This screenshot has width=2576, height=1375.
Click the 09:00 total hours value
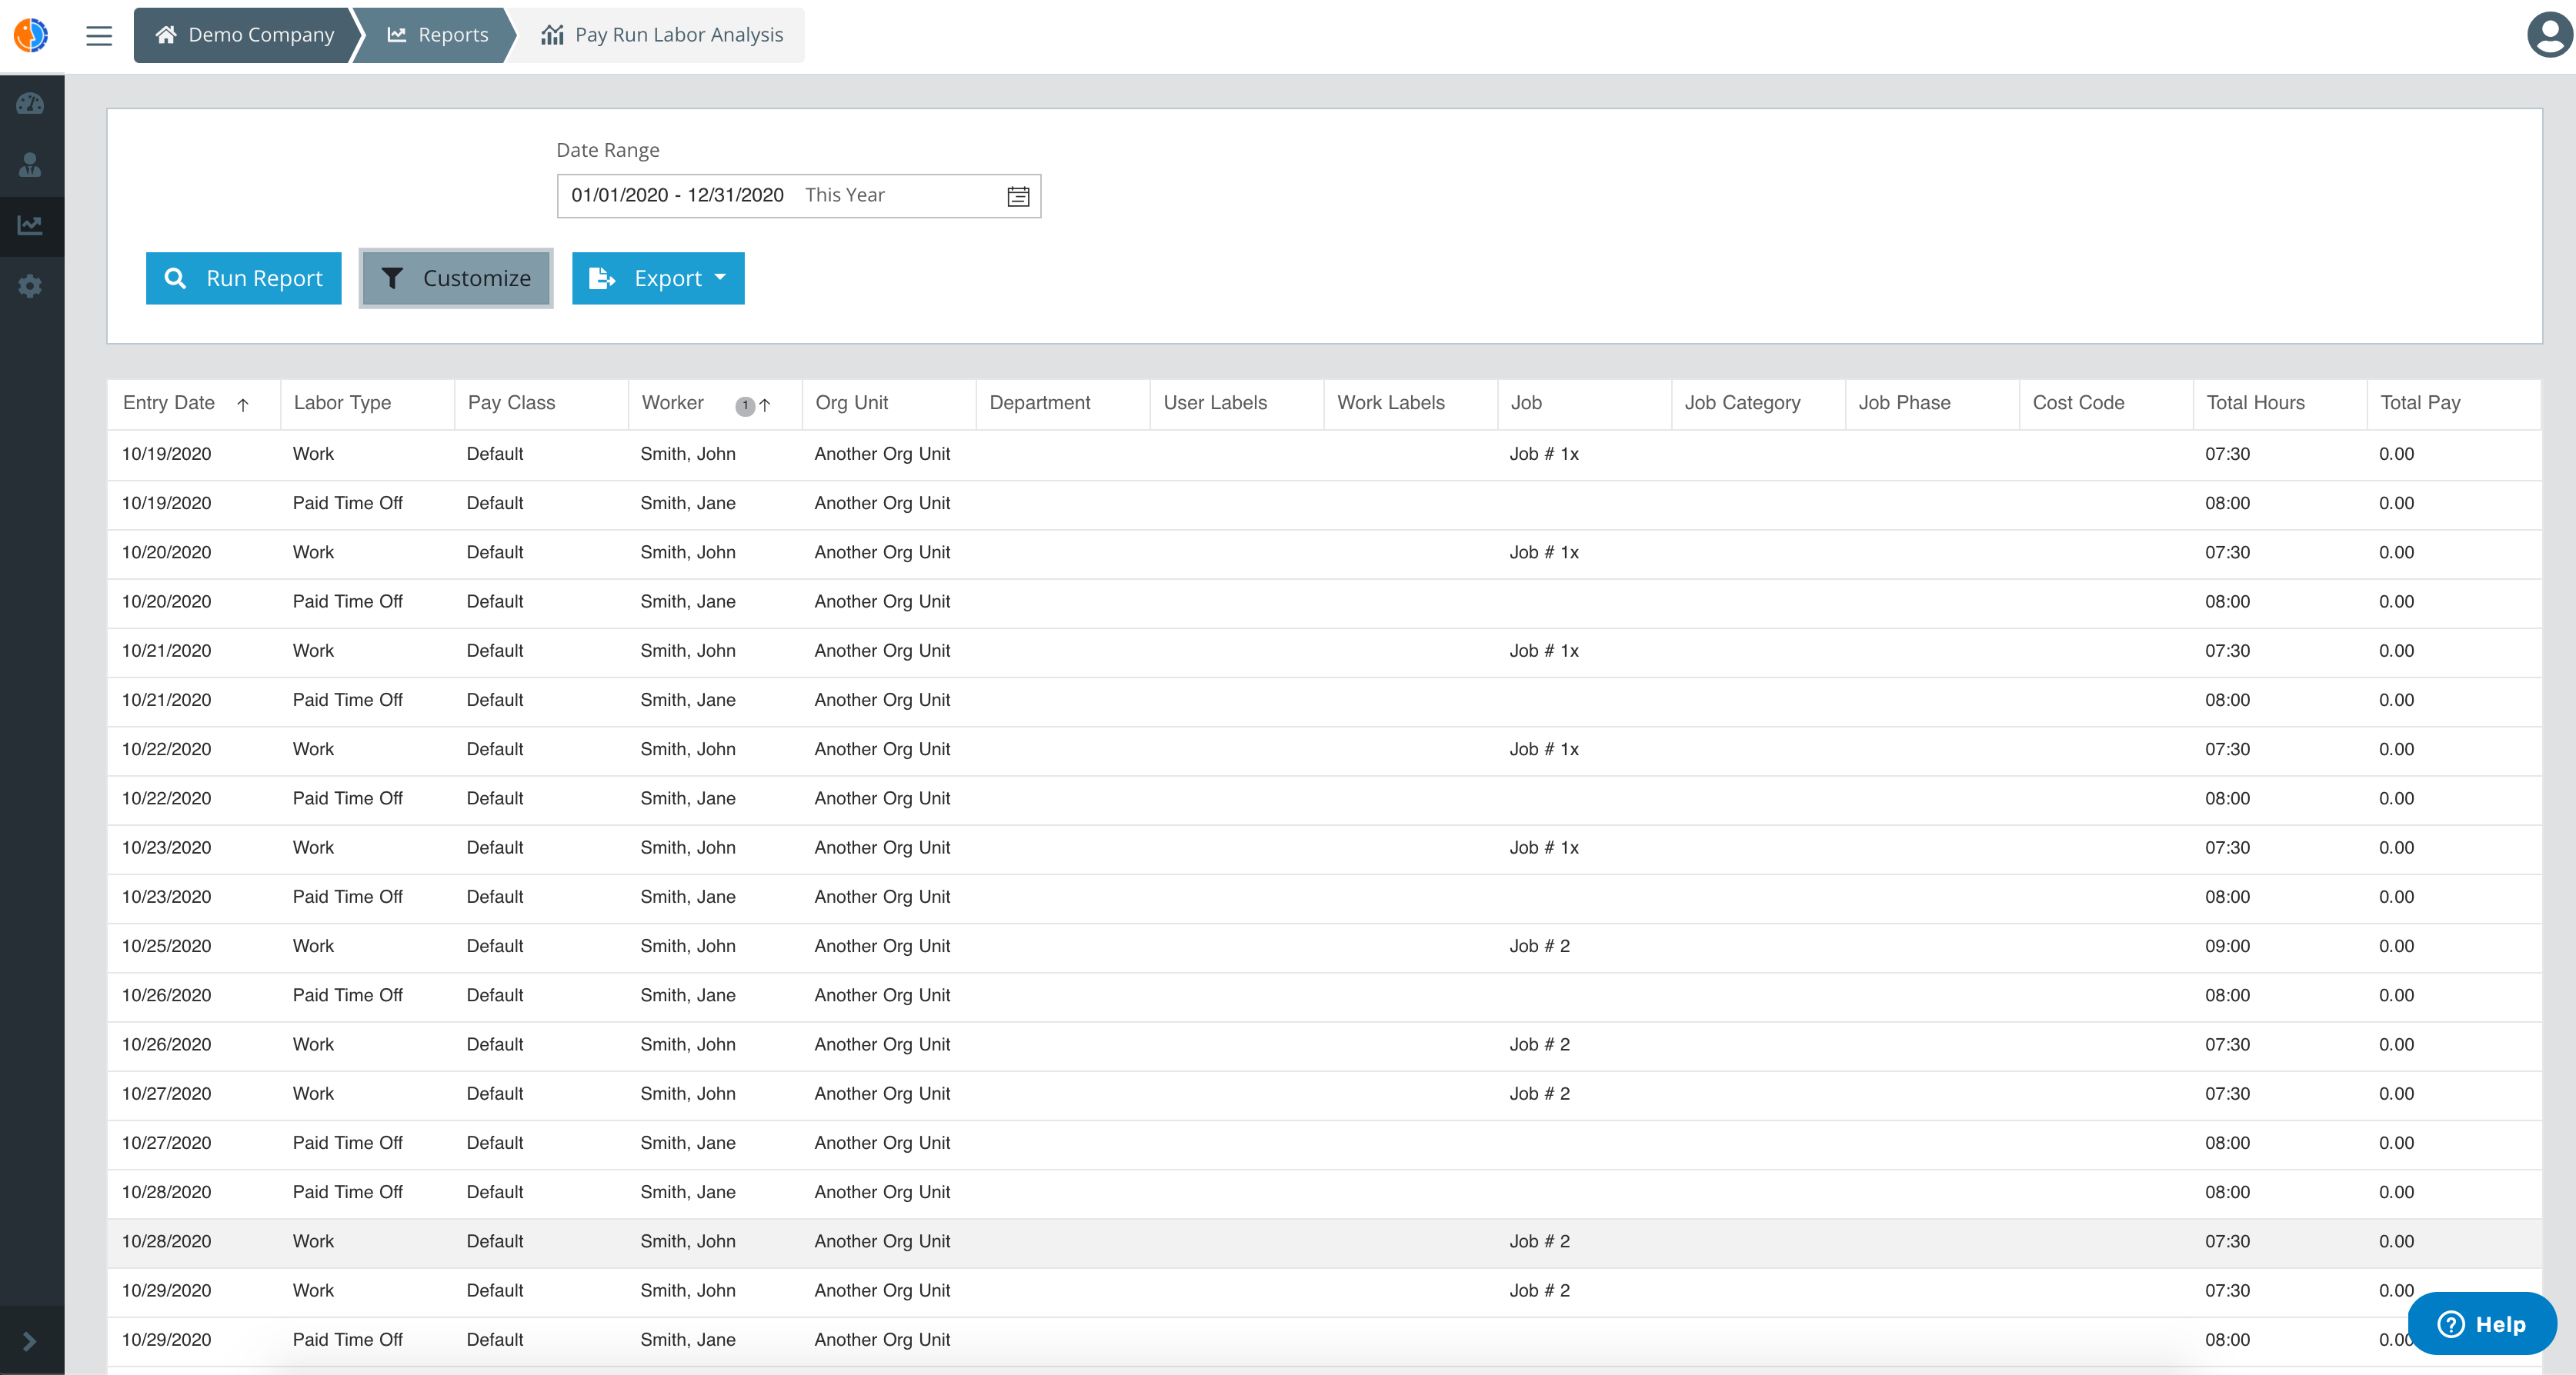point(2227,947)
